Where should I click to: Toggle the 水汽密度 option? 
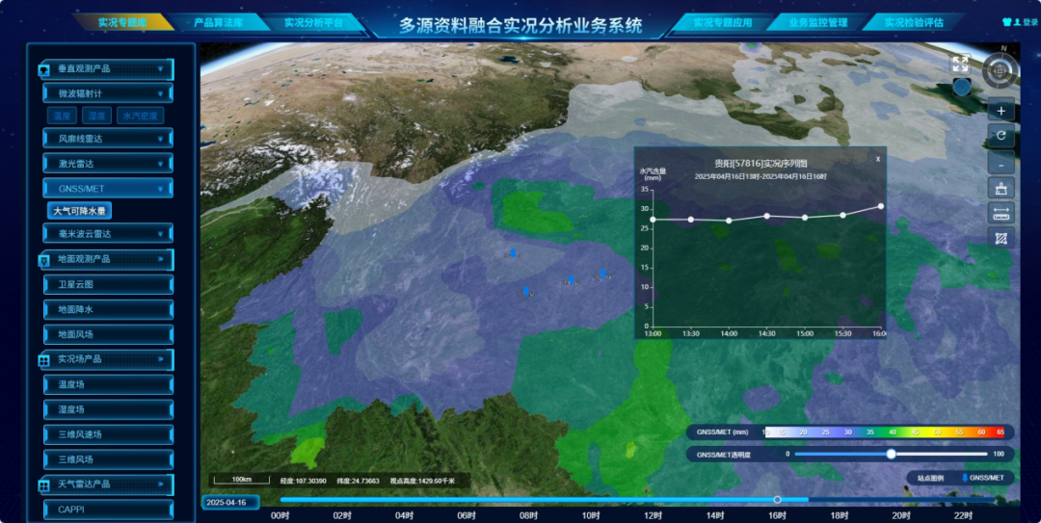click(140, 117)
